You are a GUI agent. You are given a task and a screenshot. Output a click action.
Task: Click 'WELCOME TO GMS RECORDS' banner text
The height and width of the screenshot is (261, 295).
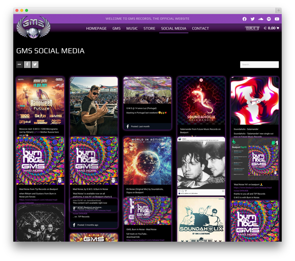[x=147, y=19]
